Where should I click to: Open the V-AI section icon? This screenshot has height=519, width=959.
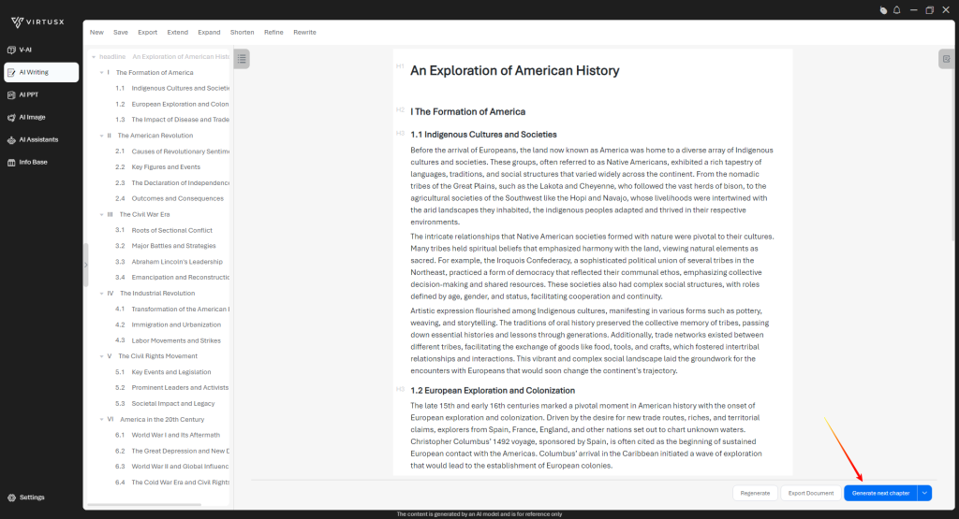(11, 50)
